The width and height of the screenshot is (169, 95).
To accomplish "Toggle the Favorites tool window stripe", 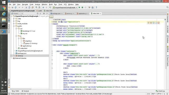I will [x=9, y=83].
